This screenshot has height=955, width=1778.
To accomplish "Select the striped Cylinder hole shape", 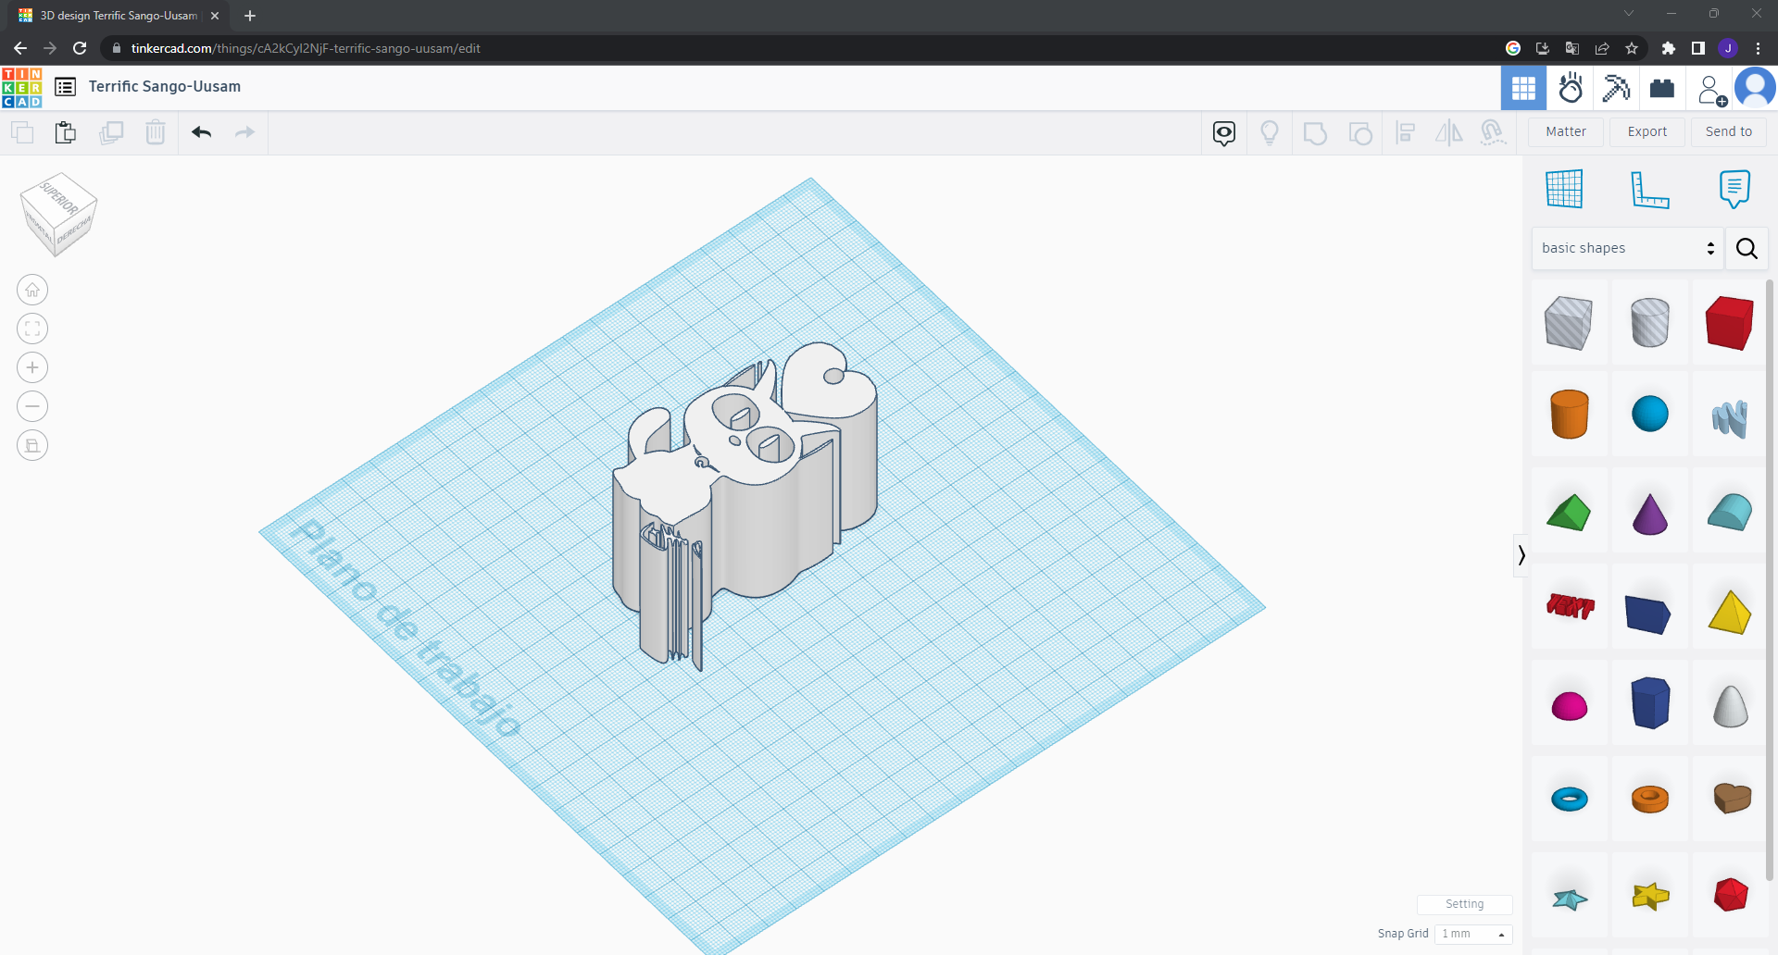I will click(1649, 323).
